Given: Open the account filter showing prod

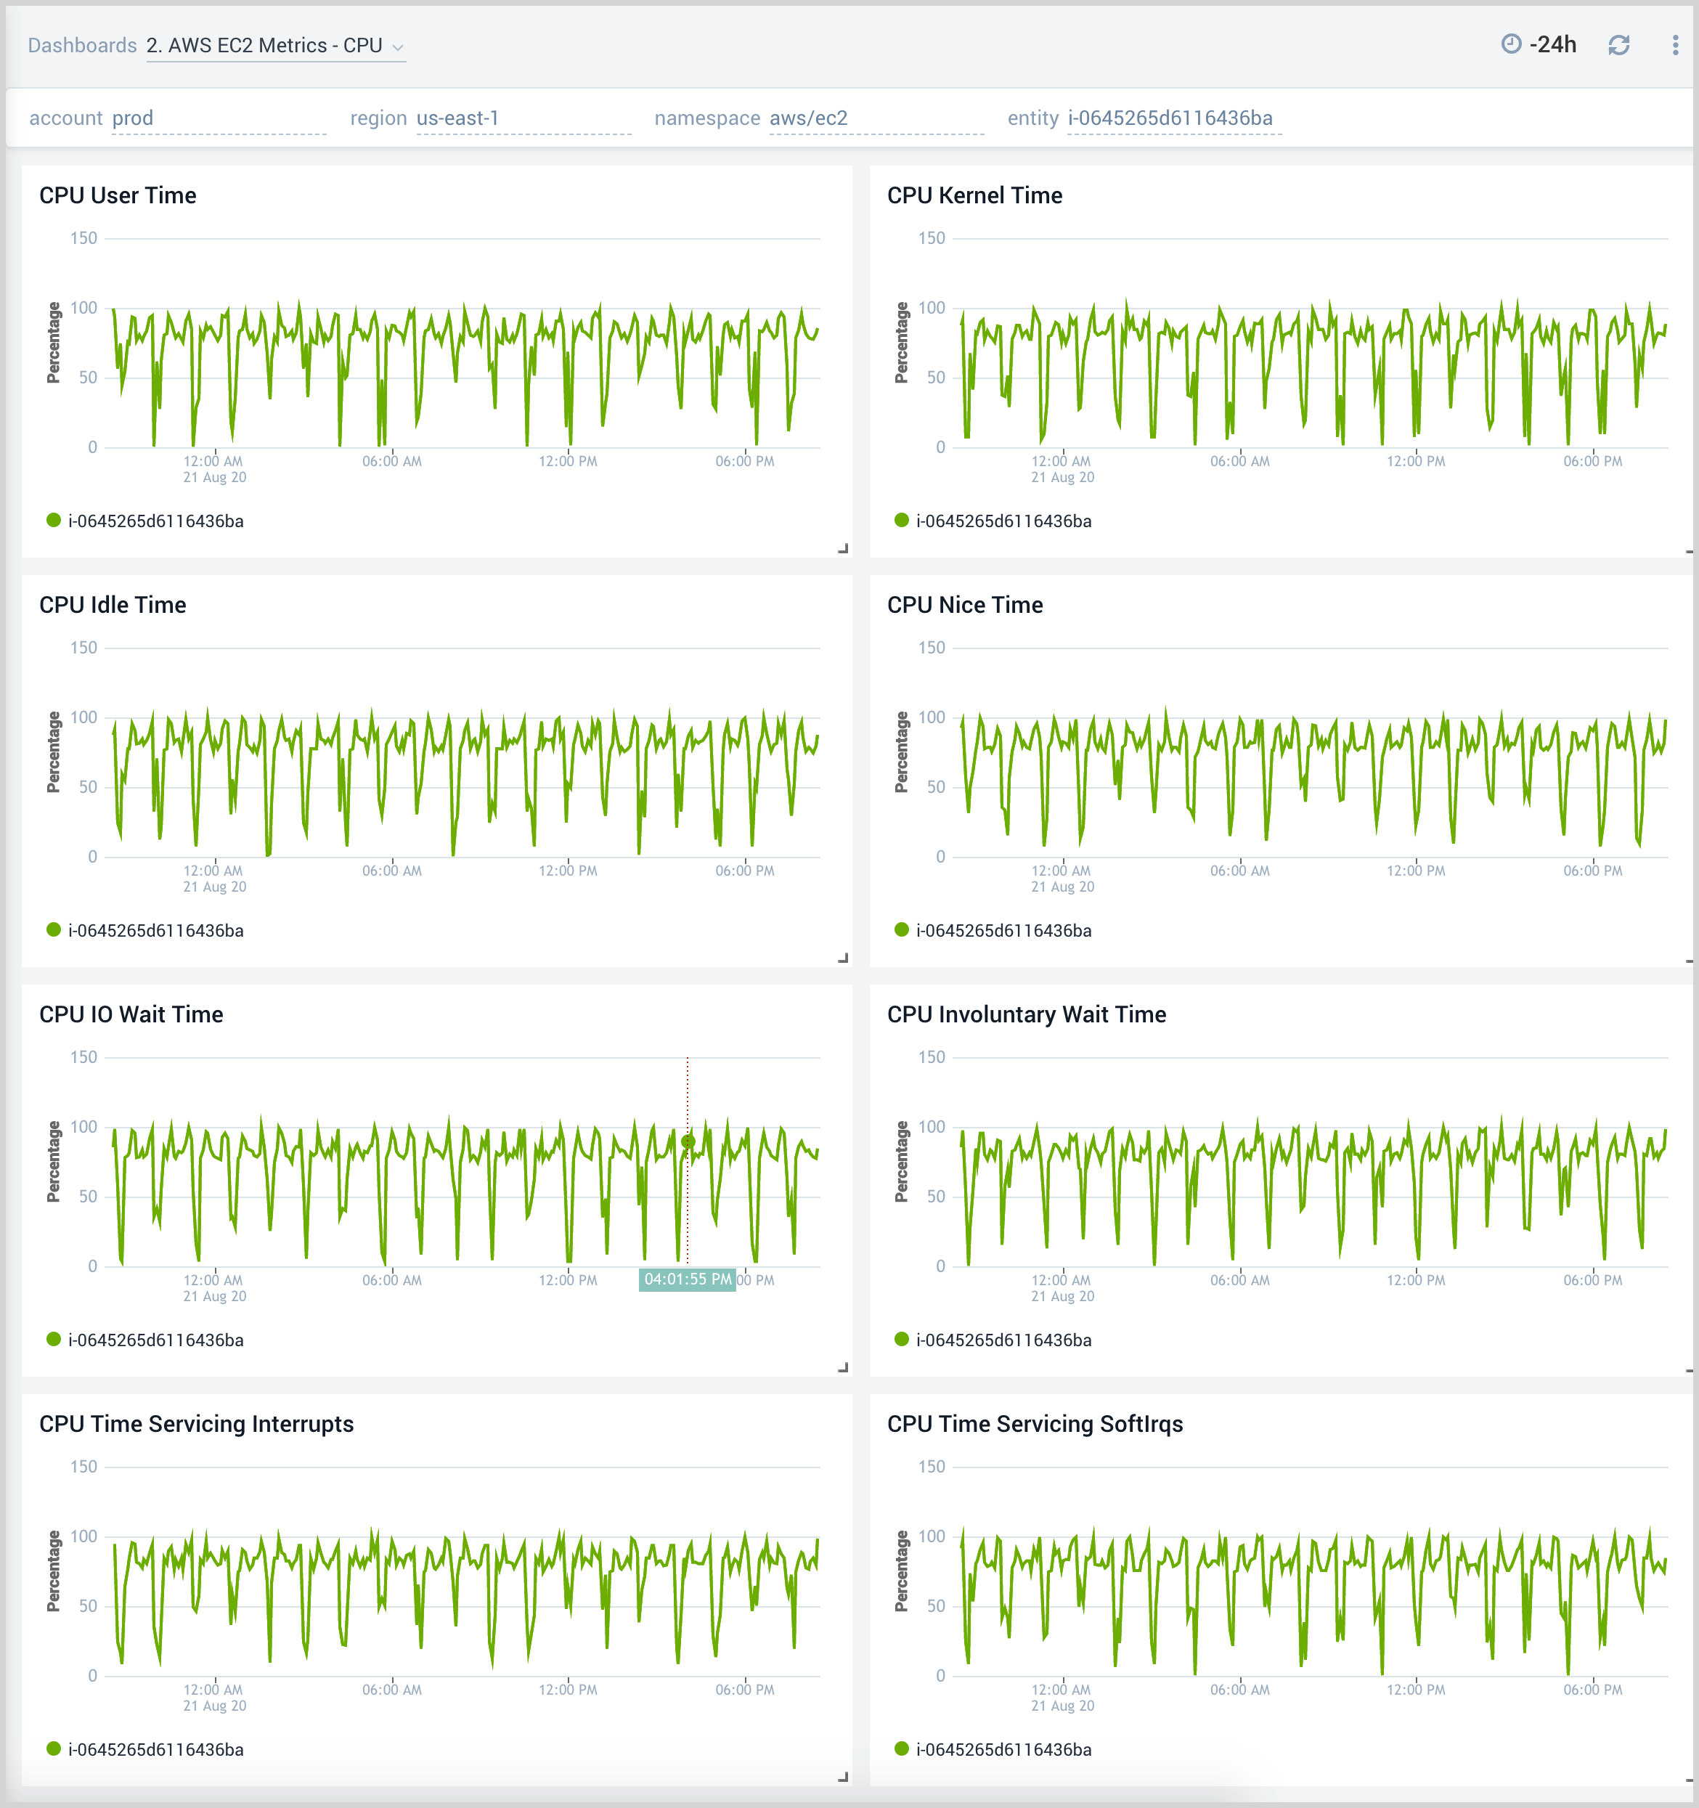Looking at the screenshot, I should (x=133, y=118).
